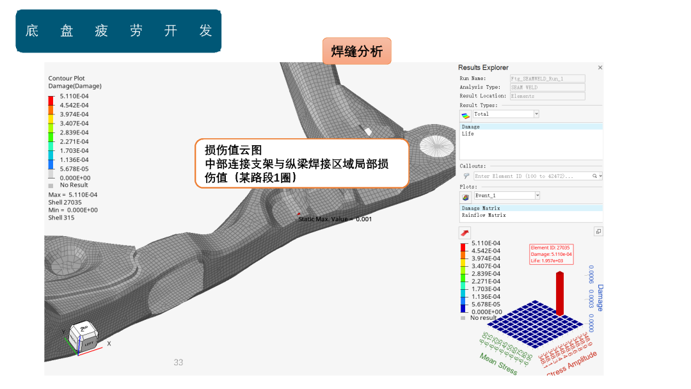Click the pop-out window icon above matrix chart
691x389 pixels.
[x=598, y=231]
